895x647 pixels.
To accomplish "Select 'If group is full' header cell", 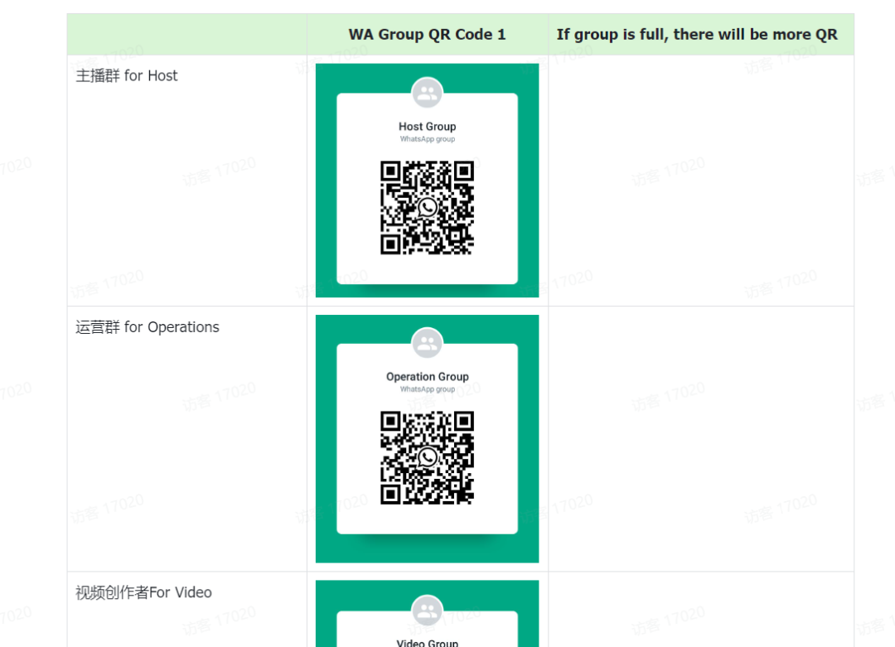I will 701,34.
